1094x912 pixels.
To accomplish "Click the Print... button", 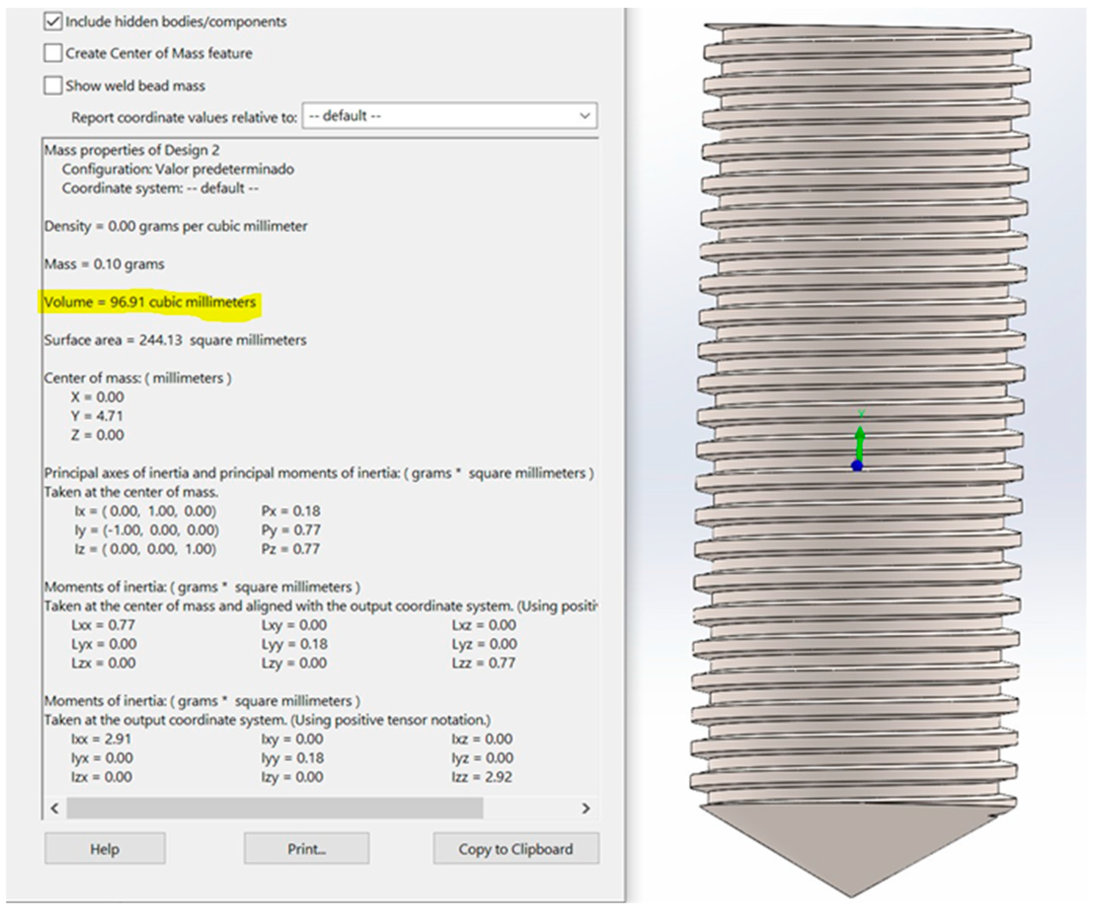I will click(x=306, y=849).
